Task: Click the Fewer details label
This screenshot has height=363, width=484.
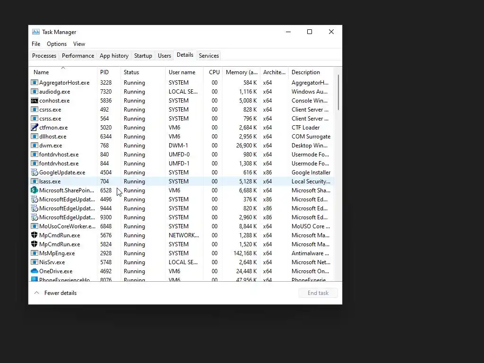Action: tap(60, 293)
